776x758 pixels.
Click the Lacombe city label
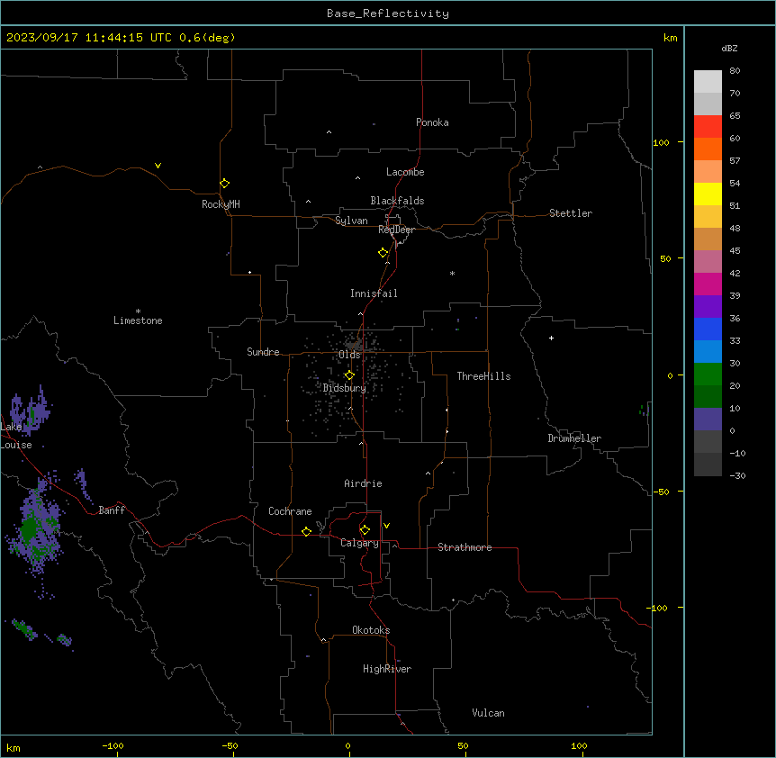405,172
